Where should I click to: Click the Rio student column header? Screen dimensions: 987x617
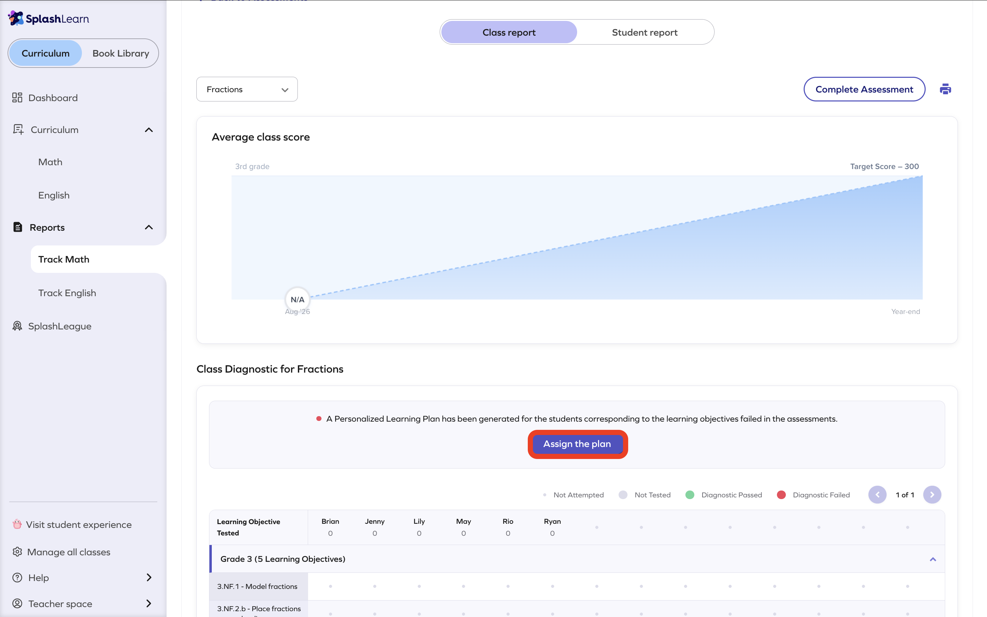[508, 527]
